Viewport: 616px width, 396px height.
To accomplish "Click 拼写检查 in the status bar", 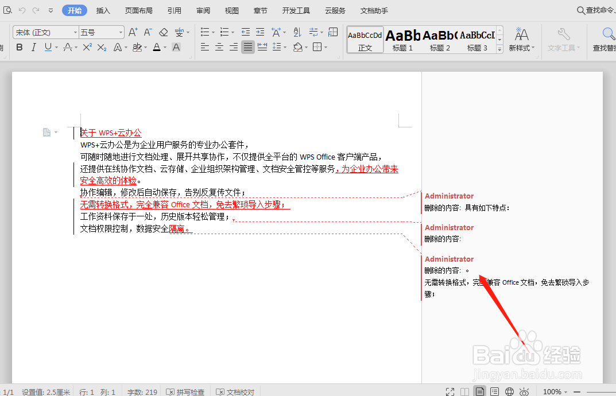I will [185, 391].
